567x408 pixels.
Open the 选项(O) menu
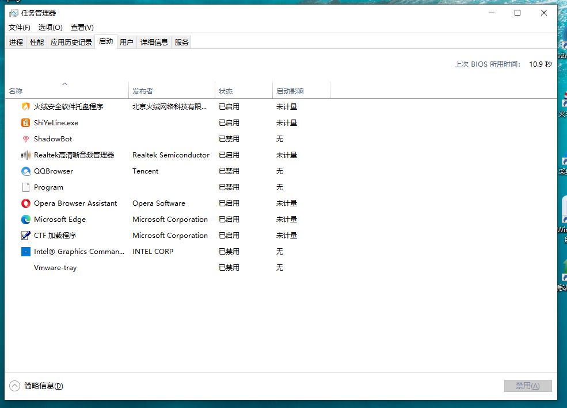(50, 28)
